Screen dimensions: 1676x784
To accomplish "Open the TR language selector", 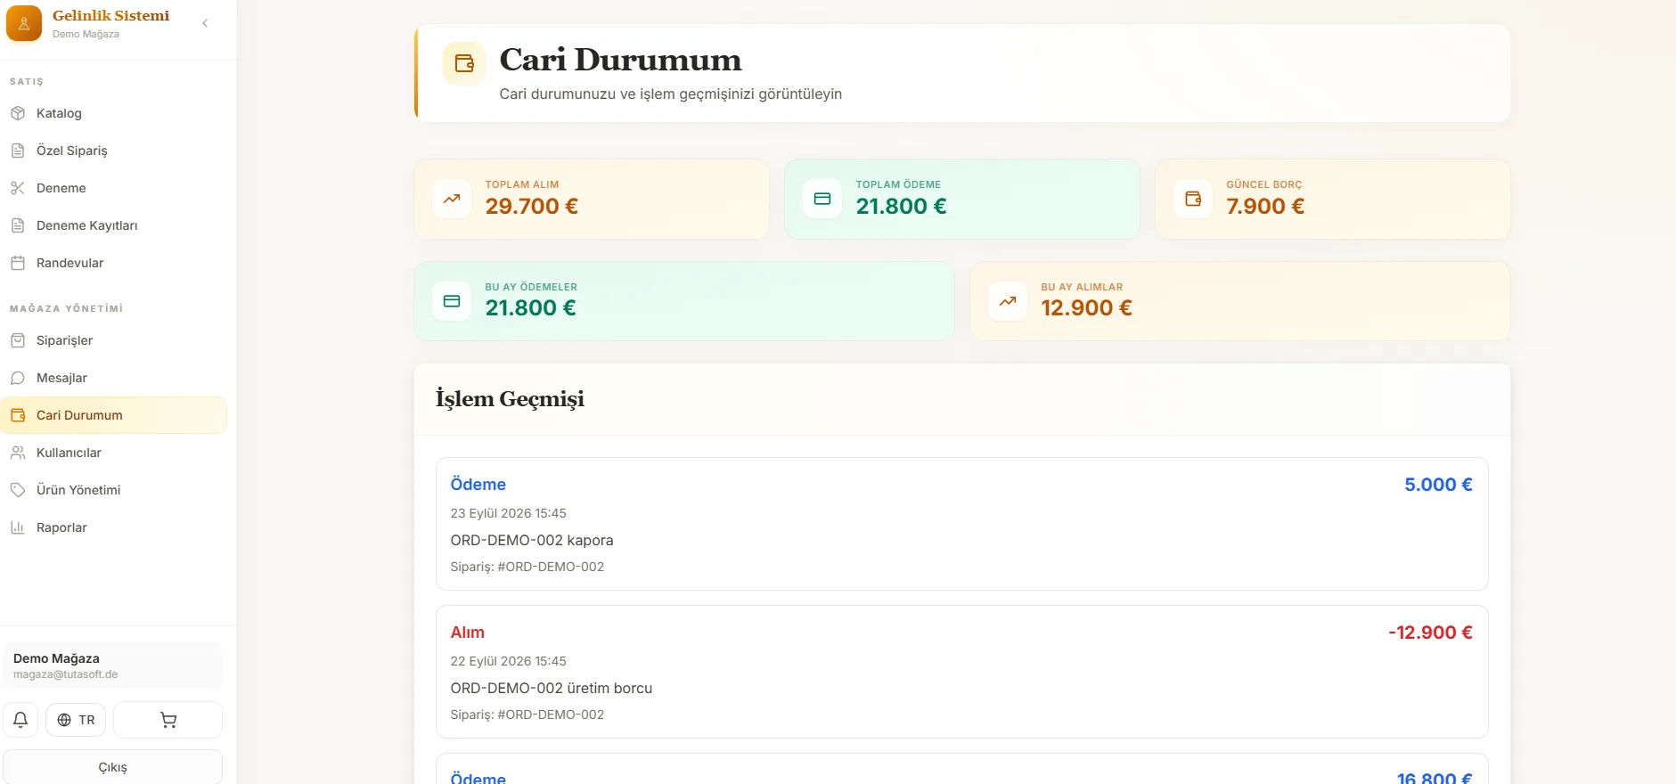I will click(x=76, y=720).
